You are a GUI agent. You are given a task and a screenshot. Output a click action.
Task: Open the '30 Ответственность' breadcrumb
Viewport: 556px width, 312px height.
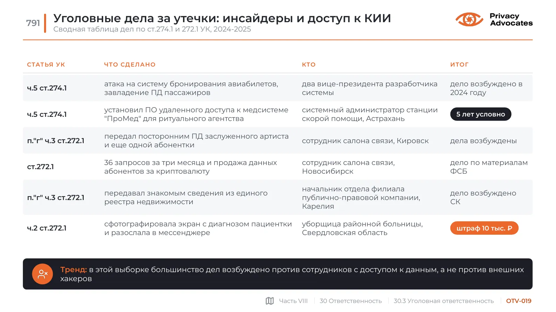tap(350, 301)
